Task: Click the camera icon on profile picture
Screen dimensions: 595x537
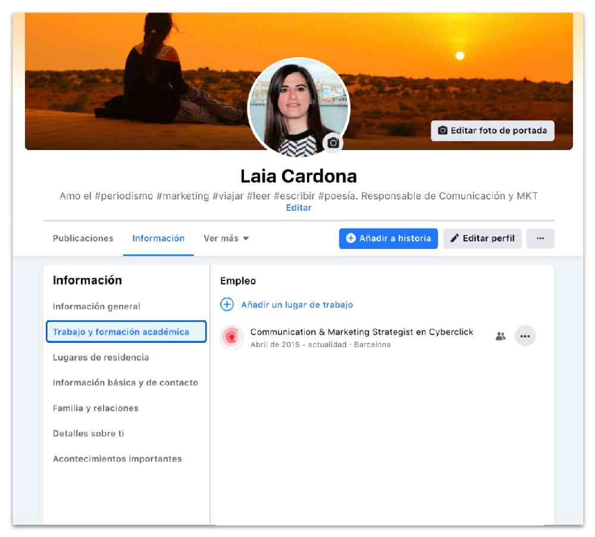Action: click(x=333, y=143)
